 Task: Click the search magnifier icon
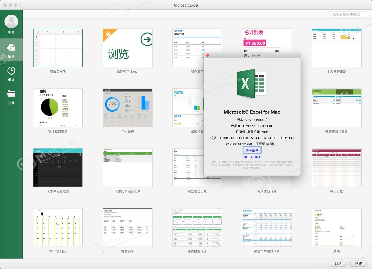point(329,14)
